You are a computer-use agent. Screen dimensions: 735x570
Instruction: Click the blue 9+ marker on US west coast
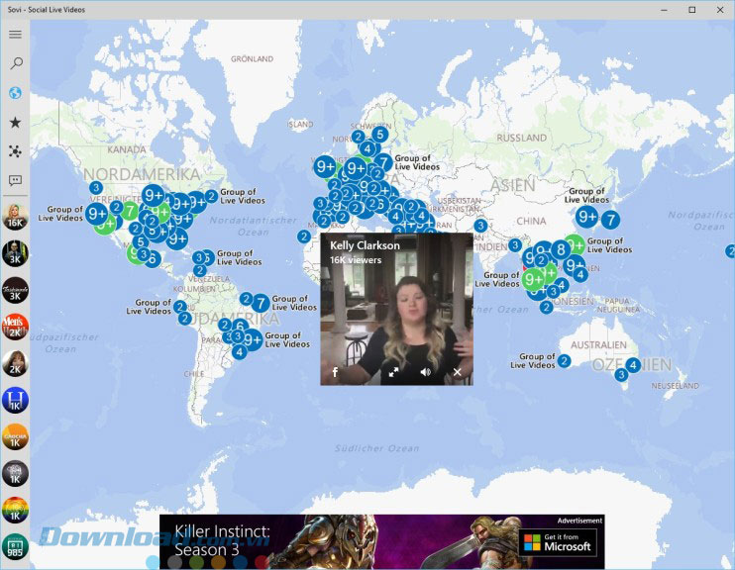97,214
